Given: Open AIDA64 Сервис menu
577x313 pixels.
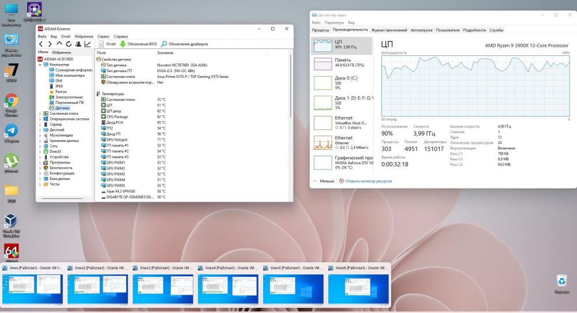Looking at the screenshot, I should 103,36.
